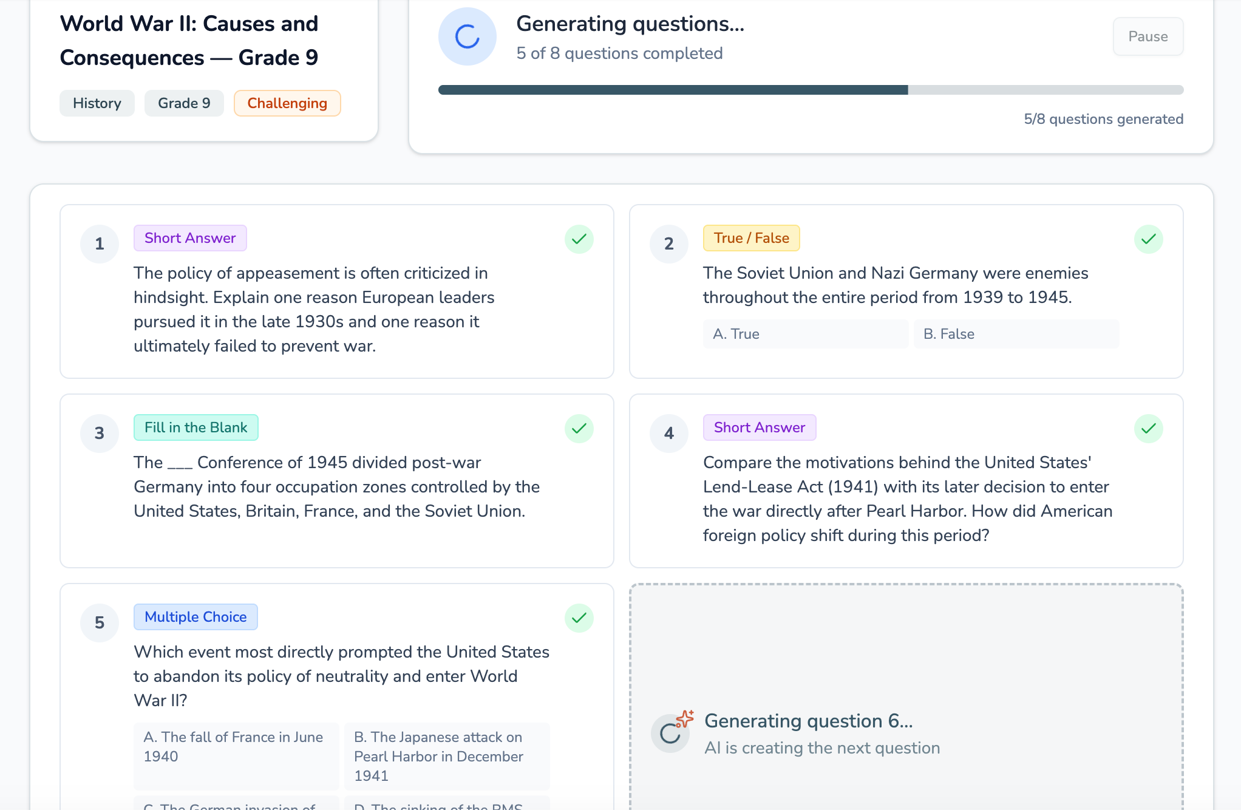Click the green checkmark on question 3
The image size is (1241, 810).
point(579,429)
